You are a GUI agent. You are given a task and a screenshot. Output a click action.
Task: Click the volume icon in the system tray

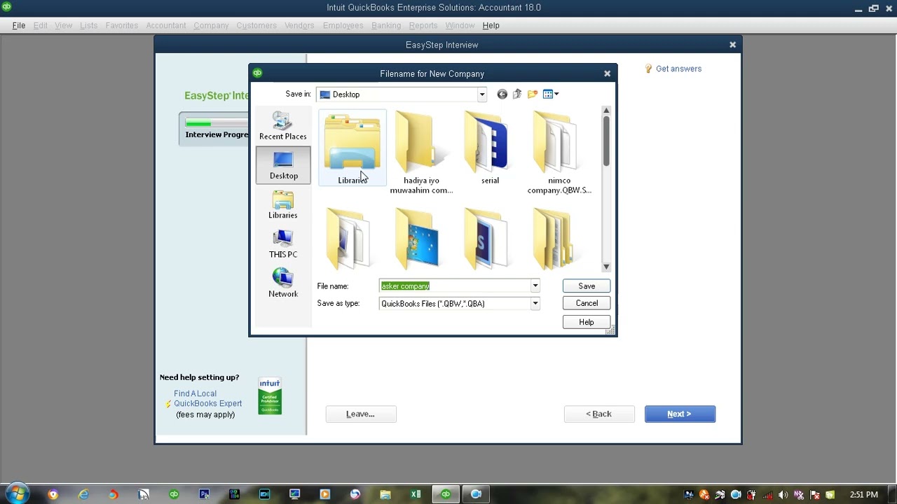(x=783, y=495)
